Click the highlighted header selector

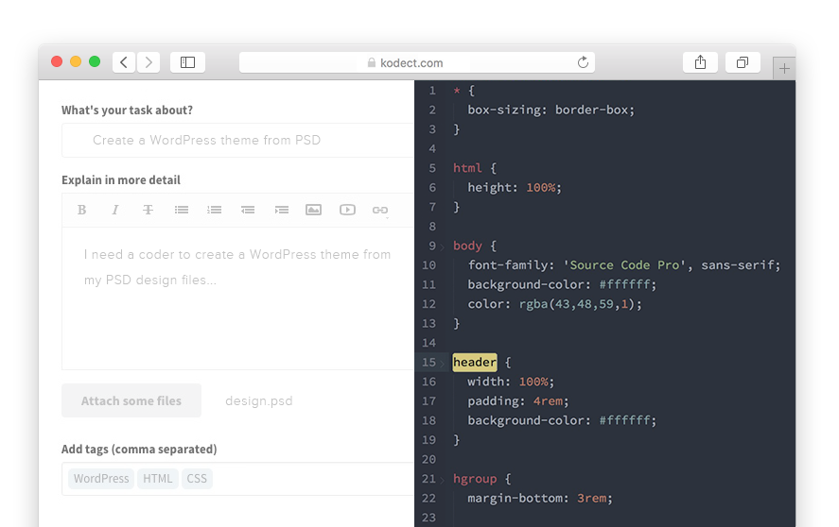click(x=475, y=362)
